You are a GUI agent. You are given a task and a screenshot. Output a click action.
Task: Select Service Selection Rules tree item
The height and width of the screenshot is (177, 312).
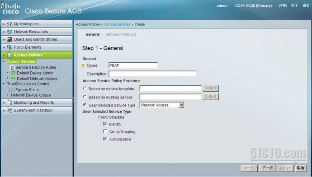[x=36, y=67]
